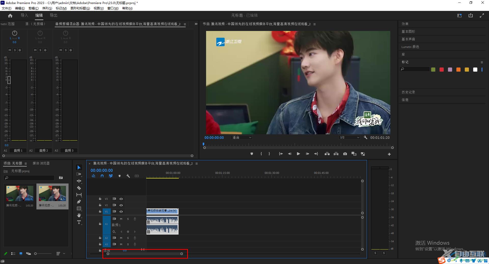489x264 pixels.
Task: Step forward one frame
Action: coord(307,154)
